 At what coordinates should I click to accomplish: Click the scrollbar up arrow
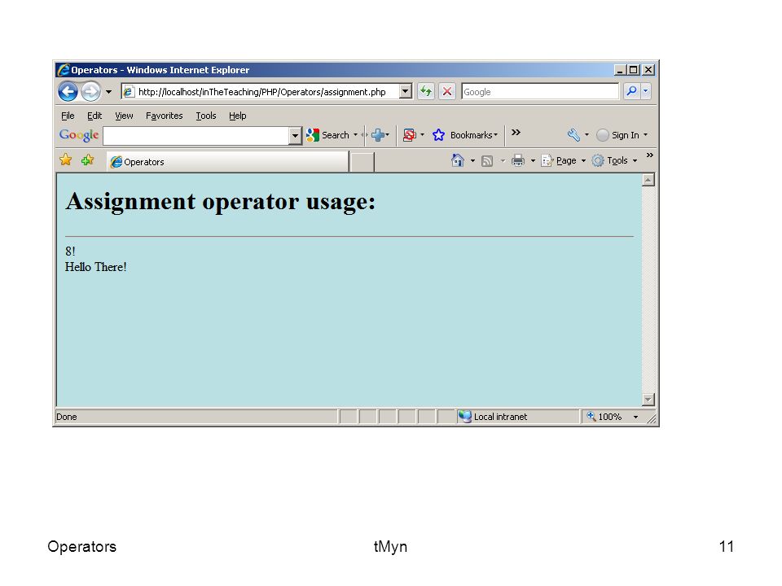(648, 180)
